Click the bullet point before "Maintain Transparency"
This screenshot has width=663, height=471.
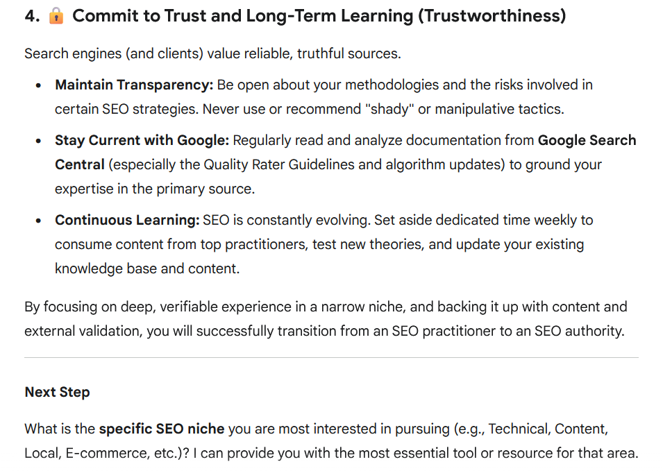tap(39, 86)
